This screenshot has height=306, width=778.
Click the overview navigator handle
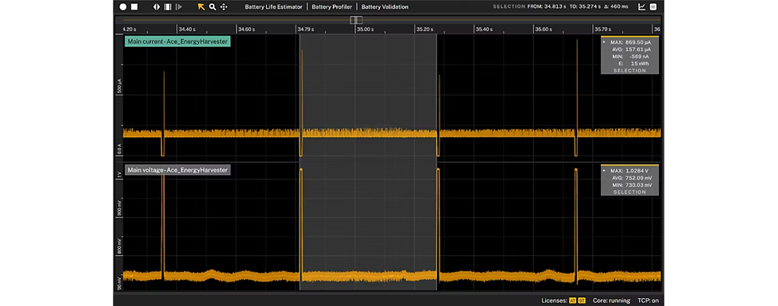point(356,20)
